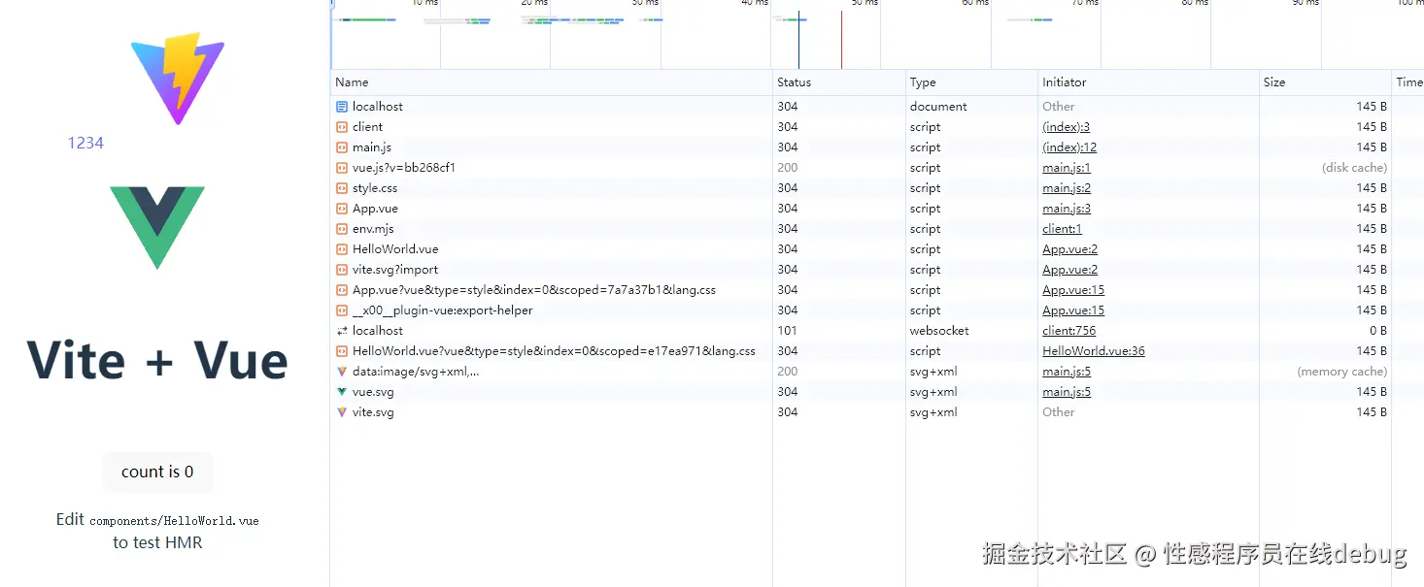
Task: Click the blue DOMContentLoaded line in timeline
Action: click(798, 40)
